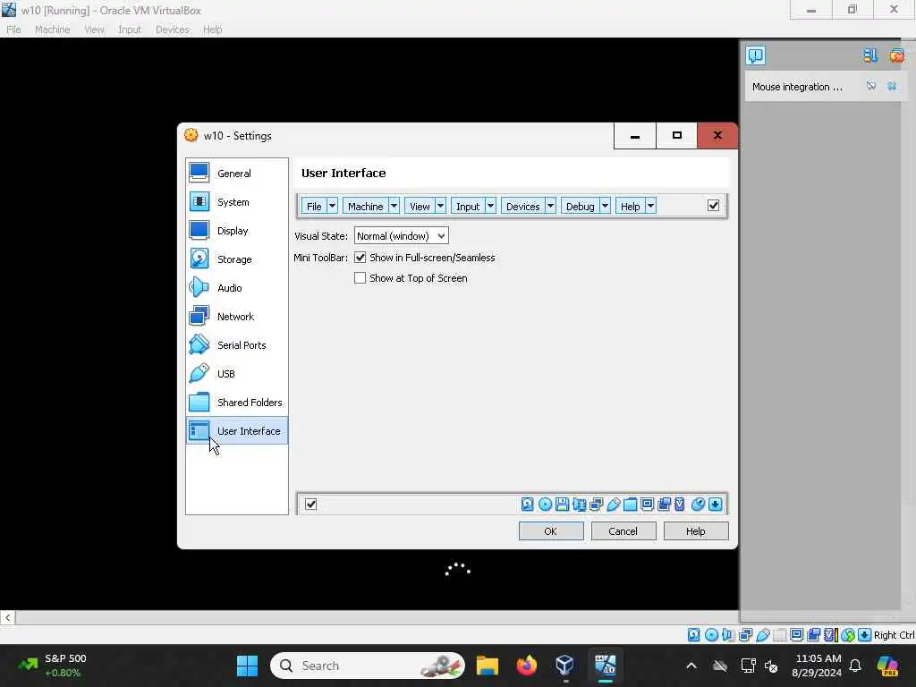This screenshot has width=916, height=687.
Task: Open Visual State dropdown
Action: coord(402,236)
